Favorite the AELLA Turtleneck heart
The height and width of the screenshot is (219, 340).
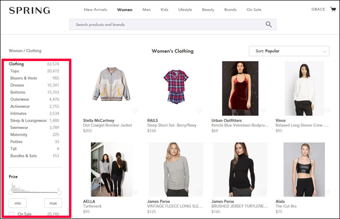(x=136, y=192)
